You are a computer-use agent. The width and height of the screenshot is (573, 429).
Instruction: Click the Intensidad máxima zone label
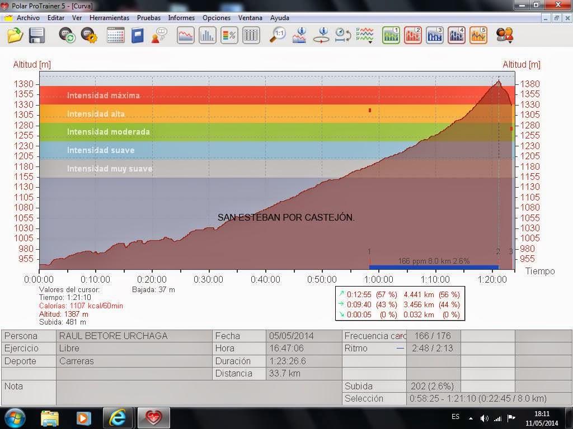[x=104, y=96]
